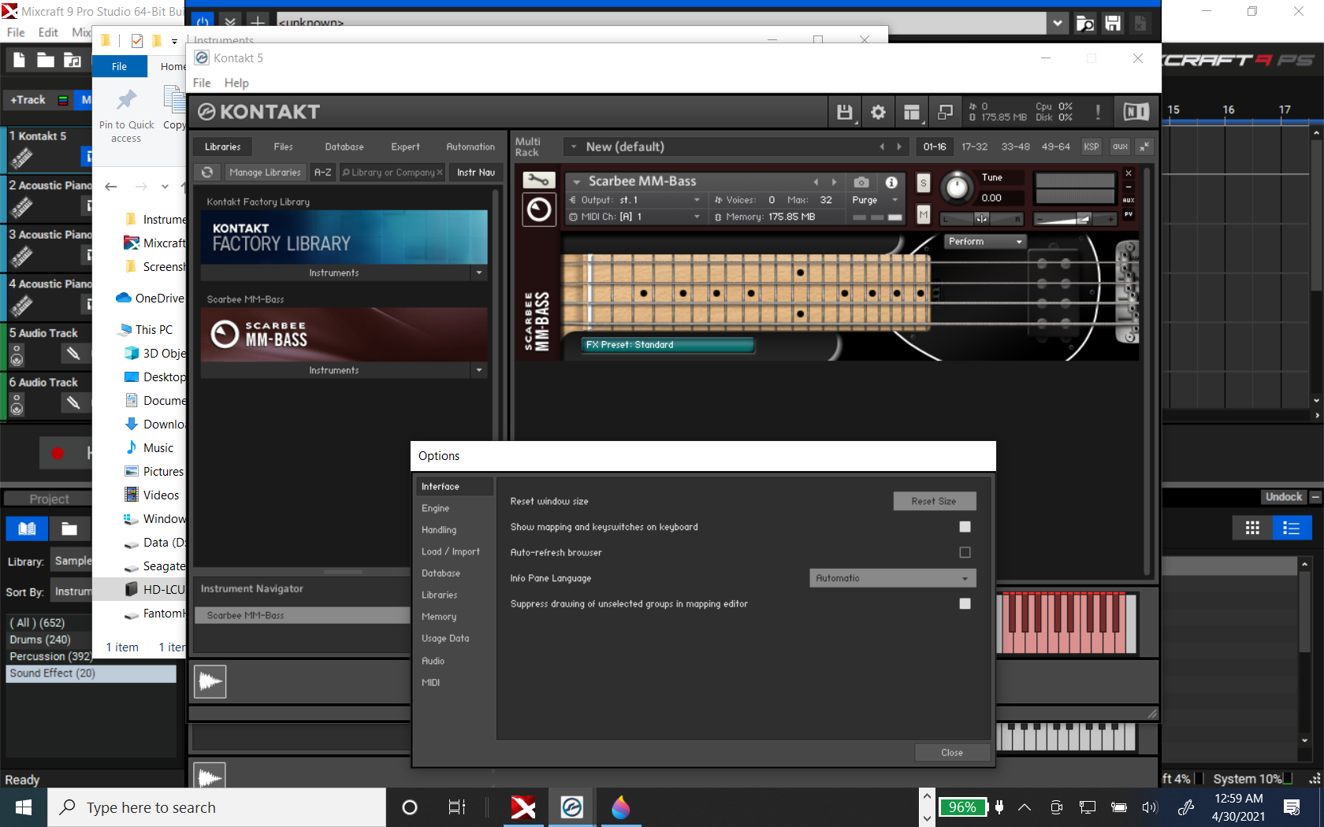Click the Scarbee MM-Bass round logo in instrument
The image size is (1324, 827).
click(x=539, y=210)
